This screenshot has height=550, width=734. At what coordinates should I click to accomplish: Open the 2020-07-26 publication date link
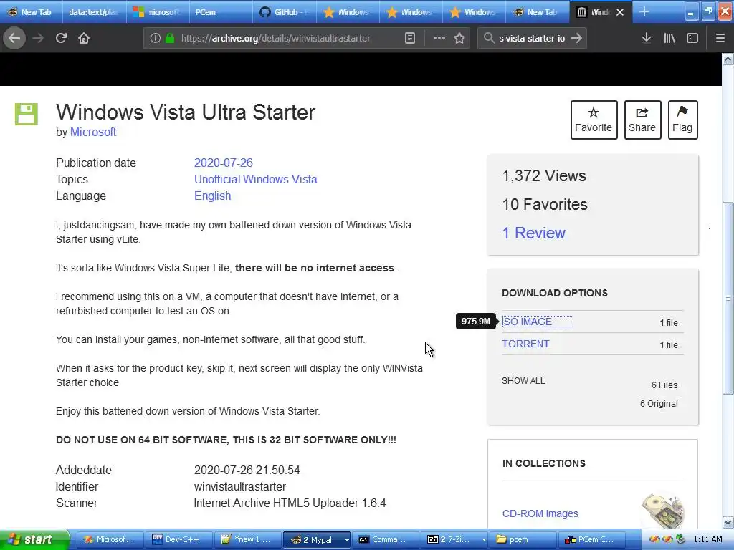224,163
